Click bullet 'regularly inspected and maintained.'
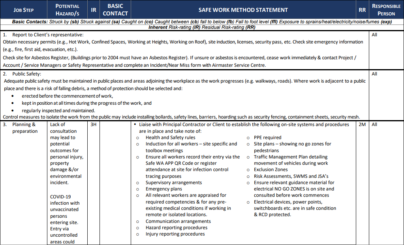The width and height of the screenshot is (404, 245). [58, 111]
